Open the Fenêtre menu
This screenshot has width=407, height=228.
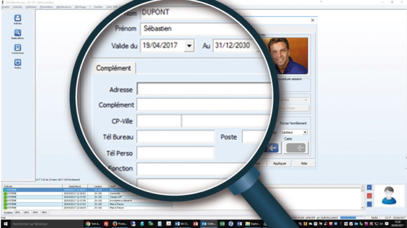(x=99, y=7)
